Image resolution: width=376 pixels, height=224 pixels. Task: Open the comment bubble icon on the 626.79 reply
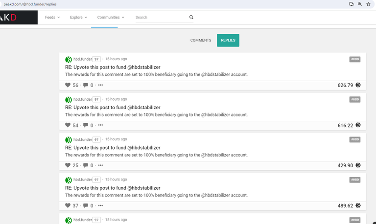(86, 85)
